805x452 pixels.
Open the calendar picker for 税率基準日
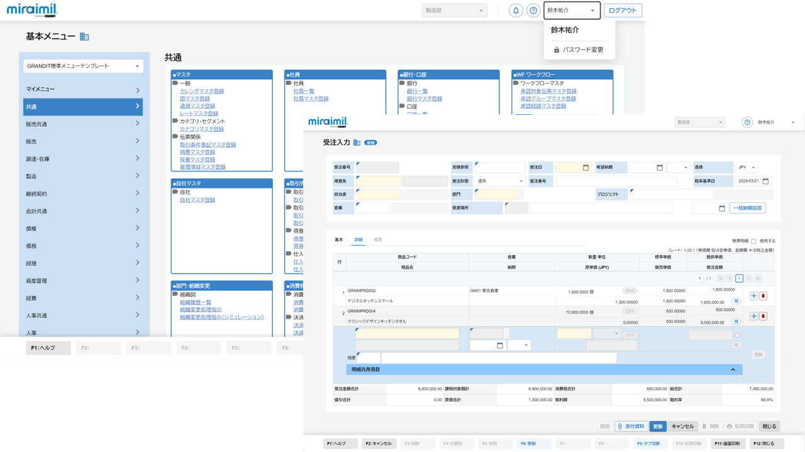[765, 181]
